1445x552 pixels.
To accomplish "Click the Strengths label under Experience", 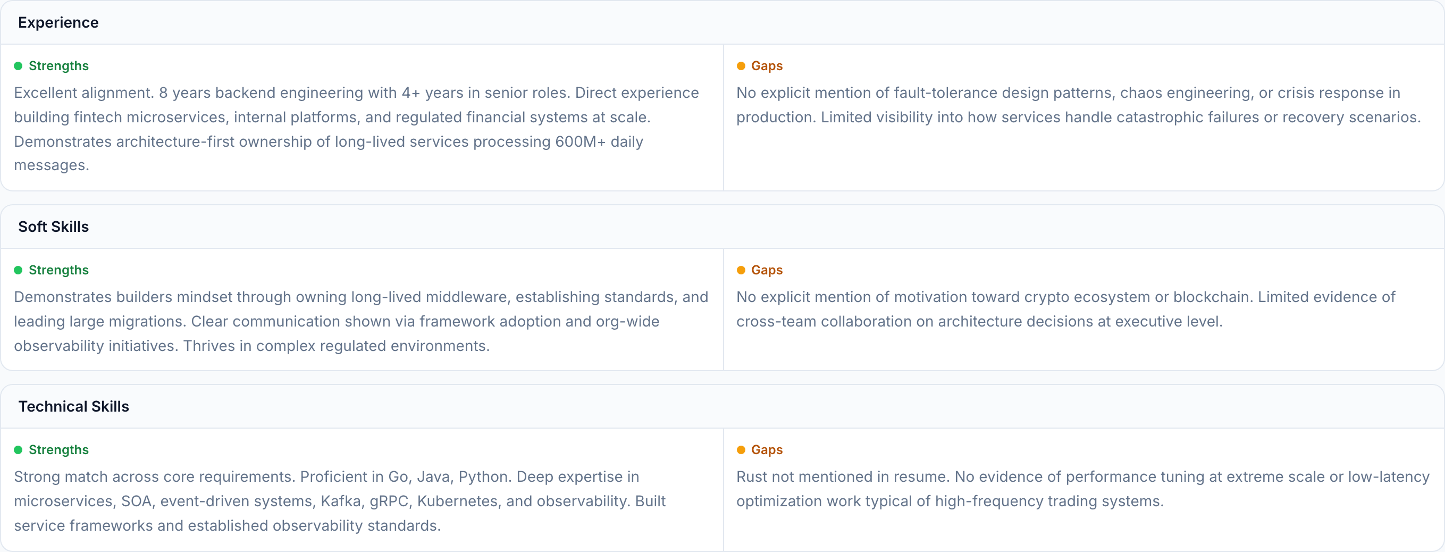I will pyautogui.click(x=58, y=66).
